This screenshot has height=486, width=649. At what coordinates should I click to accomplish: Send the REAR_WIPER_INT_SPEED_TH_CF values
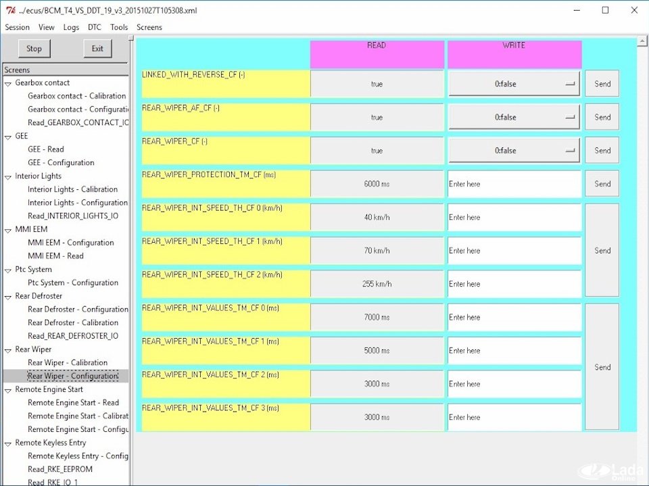pos(602,250)
